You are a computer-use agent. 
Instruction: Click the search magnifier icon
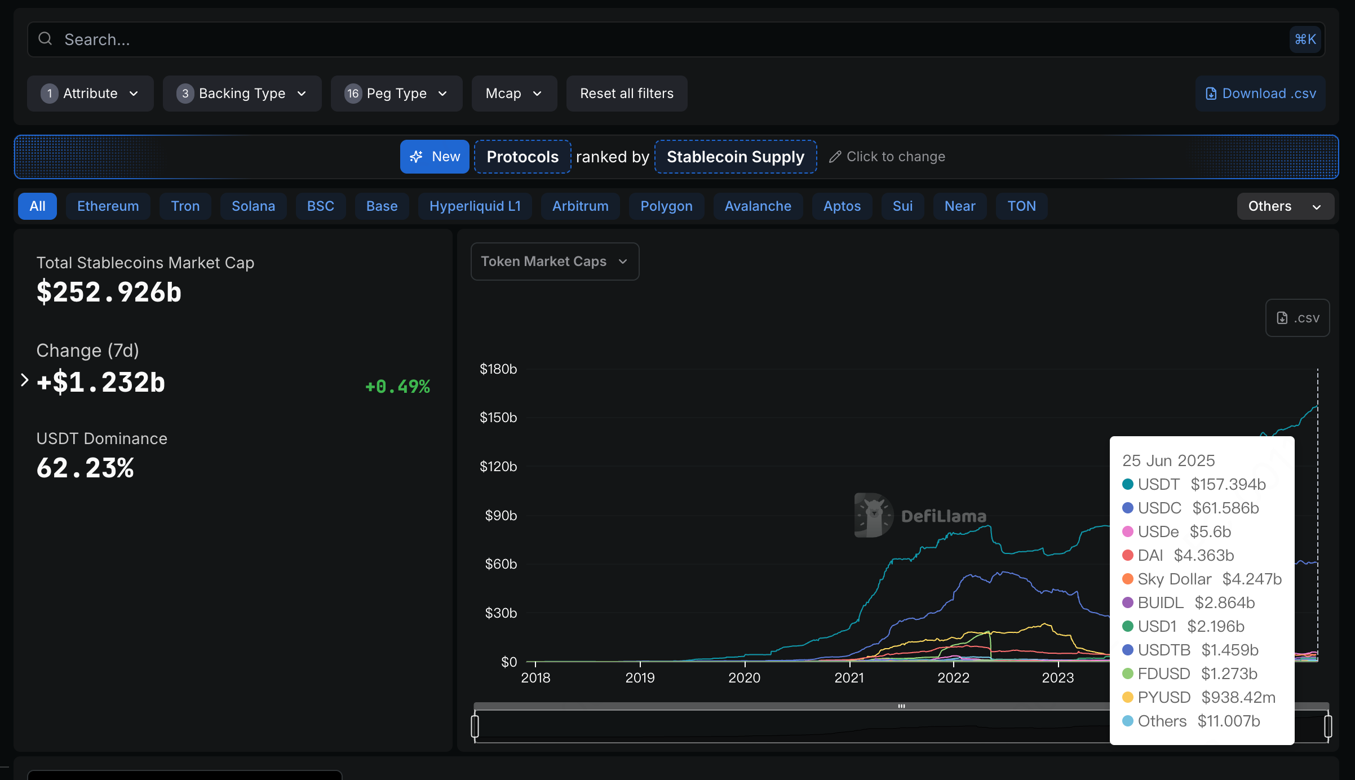click(x=45, y=39)
